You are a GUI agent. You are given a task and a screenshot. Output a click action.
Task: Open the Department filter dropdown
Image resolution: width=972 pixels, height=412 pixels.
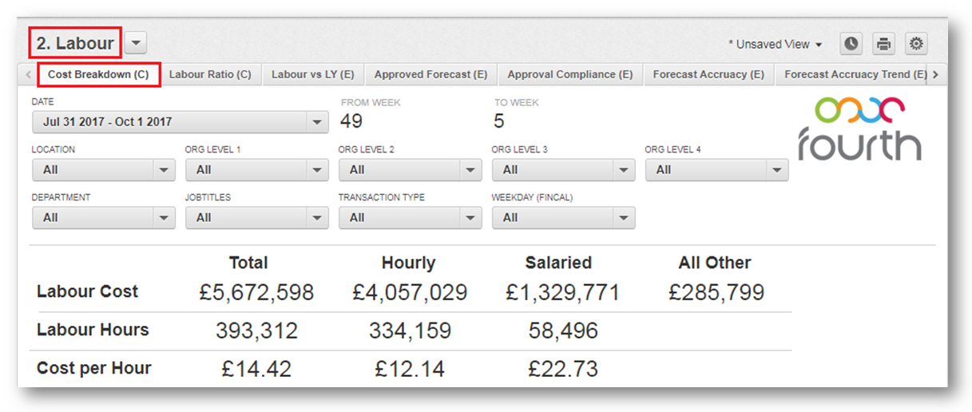pos(103,218)
